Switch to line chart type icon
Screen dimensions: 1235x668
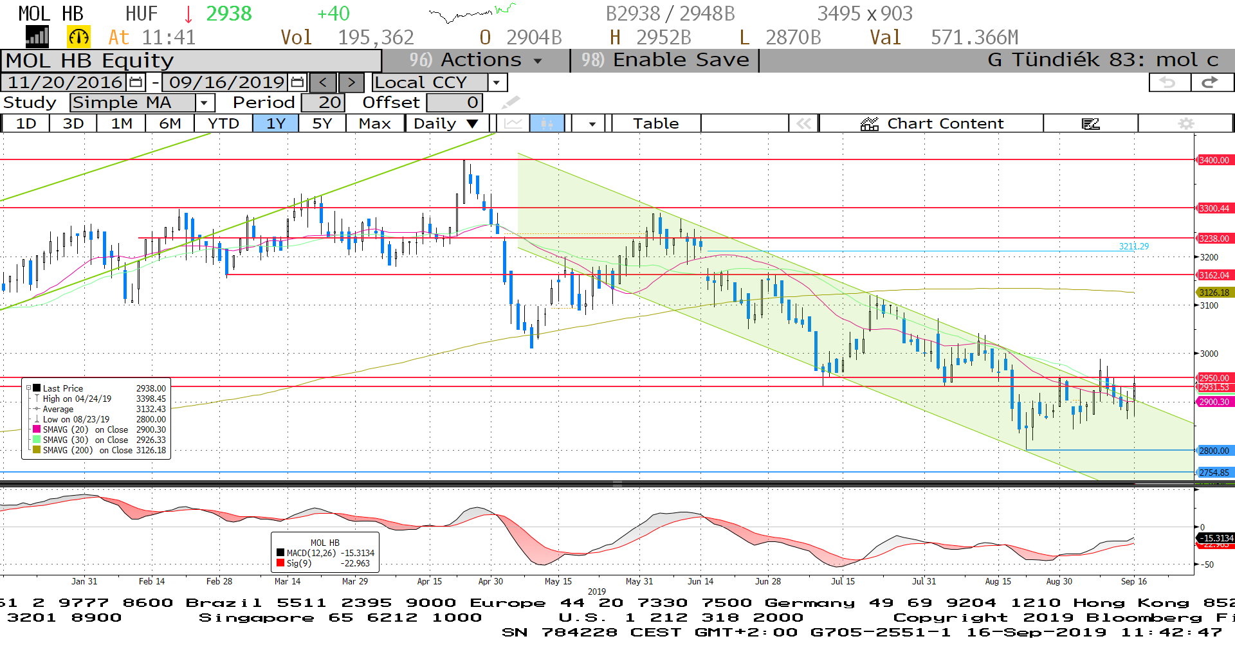513,123
